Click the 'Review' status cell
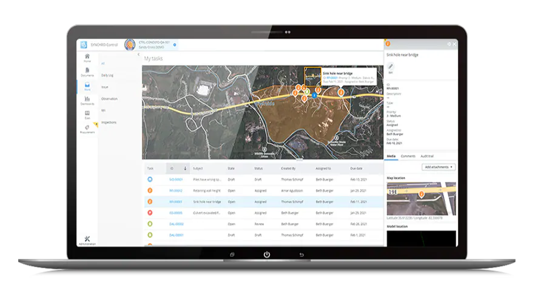The width and height of the screenshot is (546, 300). 259,224
